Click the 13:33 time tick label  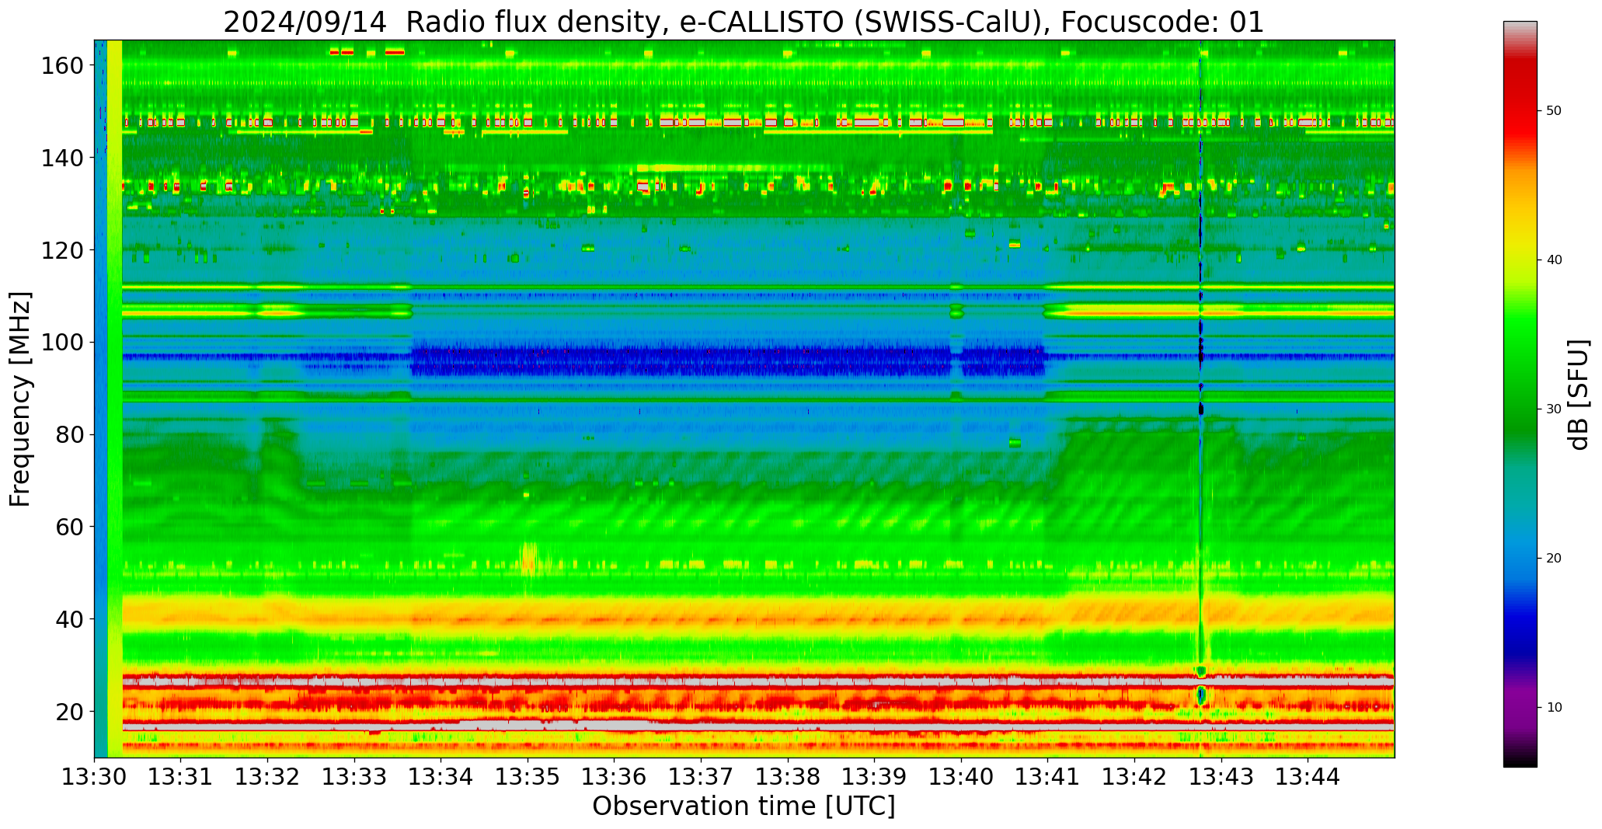[x=354, y=777]
